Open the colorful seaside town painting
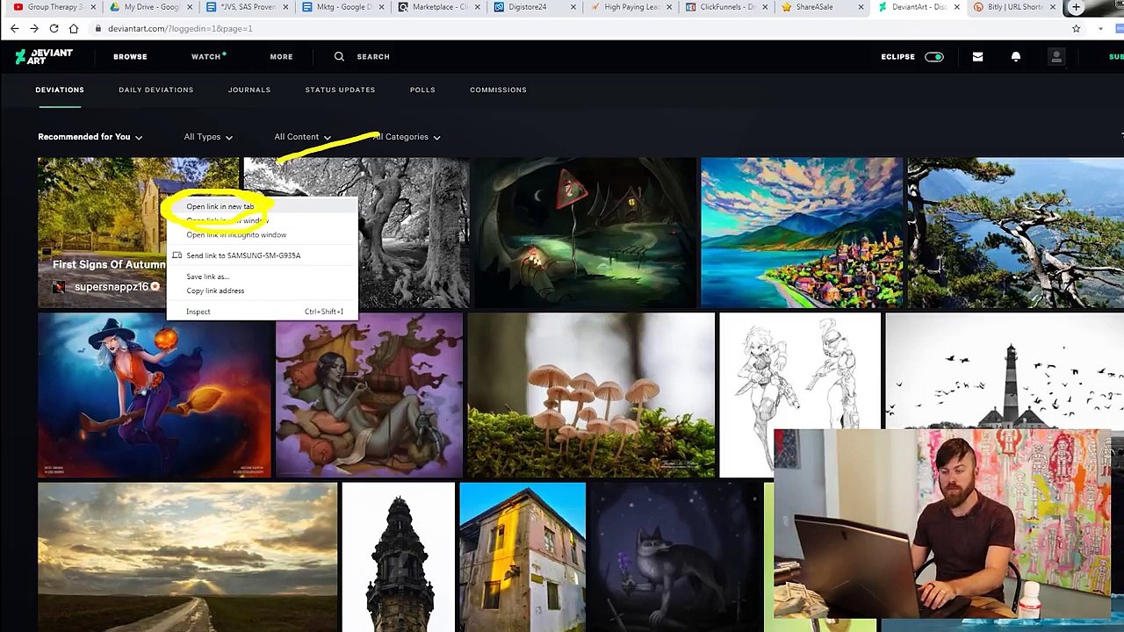 pyautogui.click(x=802, y=233)
